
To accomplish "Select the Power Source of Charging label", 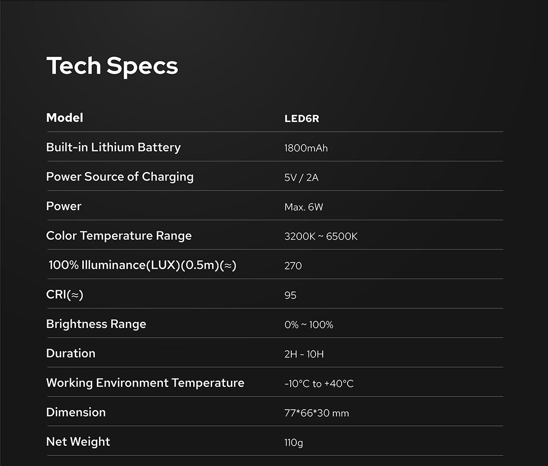I will [120, 177].
